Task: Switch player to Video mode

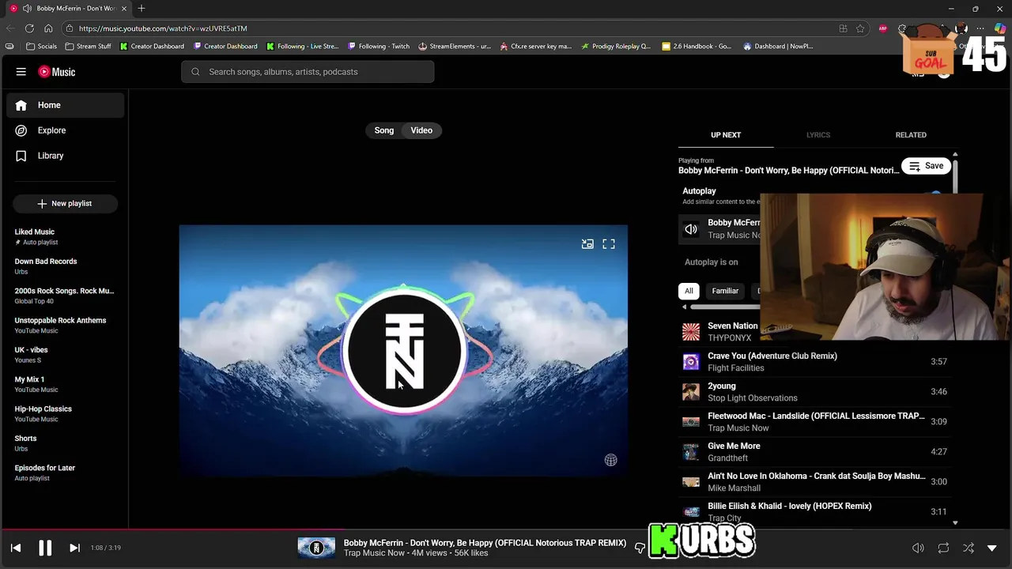Action: pos(421,130)
